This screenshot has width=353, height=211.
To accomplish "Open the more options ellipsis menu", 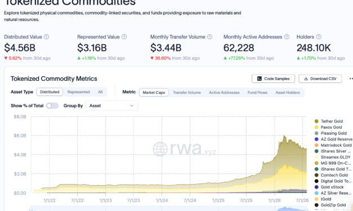I will coord(351,79).
